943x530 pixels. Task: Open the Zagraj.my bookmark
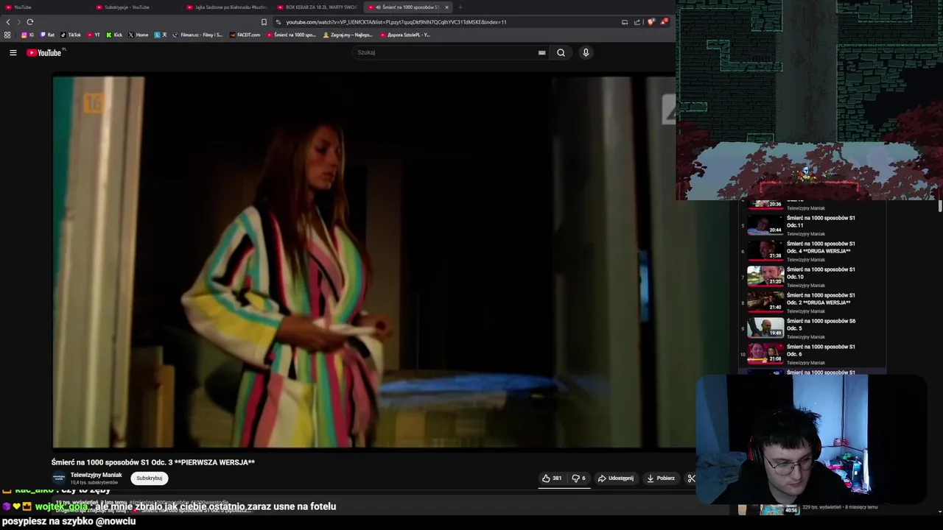coord(348,35)
